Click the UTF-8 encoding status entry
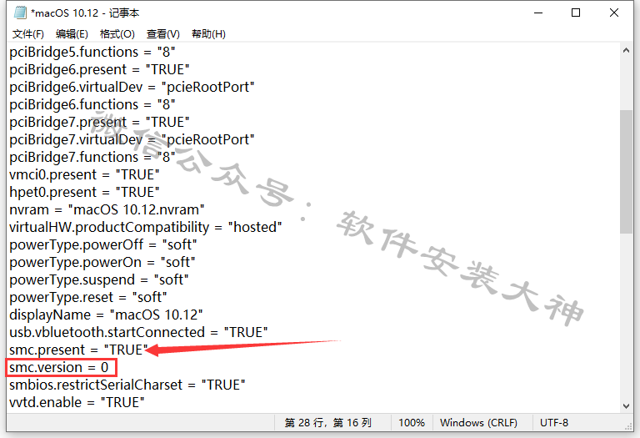Image resolution: width=640 pixels, height=438 pixels. tap(554, 423)
